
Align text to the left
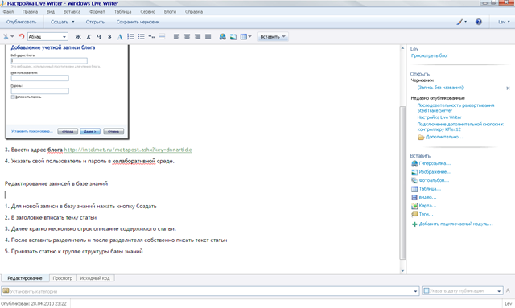[x=176, y=36]
